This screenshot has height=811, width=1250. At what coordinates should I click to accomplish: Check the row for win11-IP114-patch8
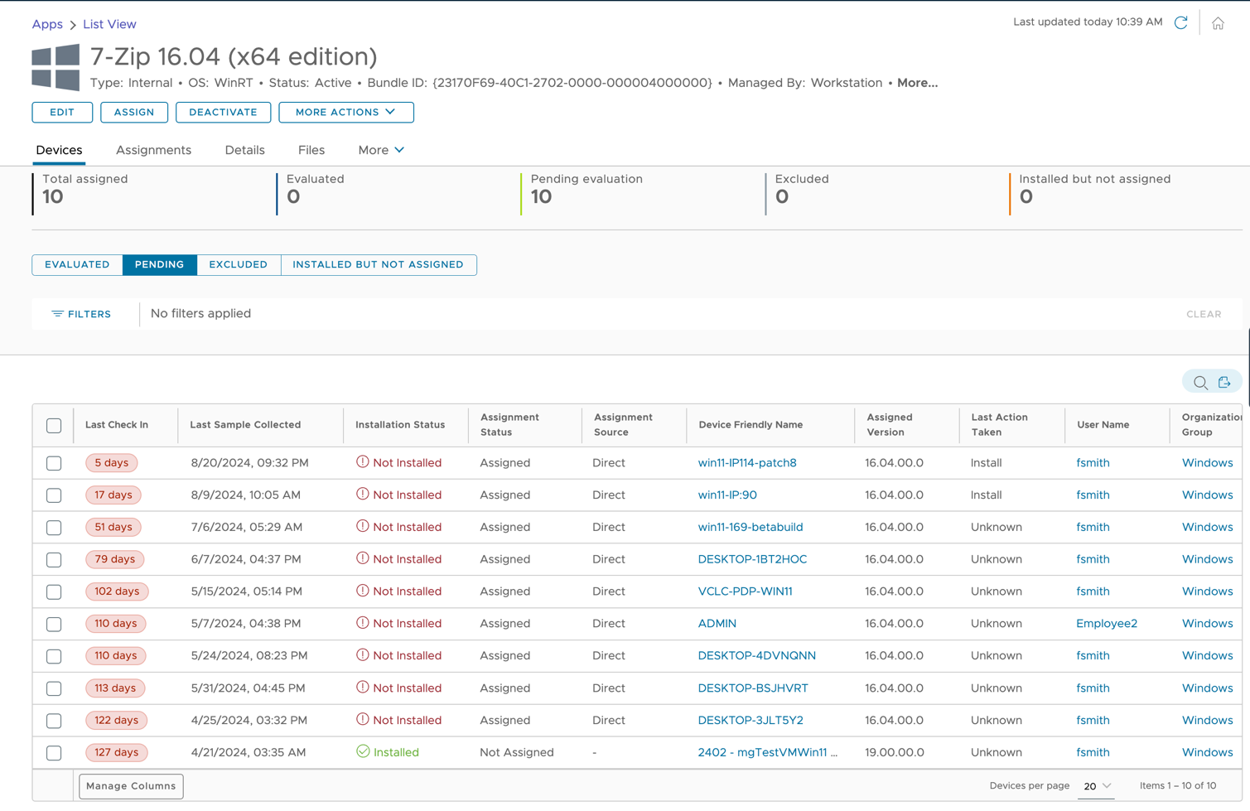coord(54,463)
